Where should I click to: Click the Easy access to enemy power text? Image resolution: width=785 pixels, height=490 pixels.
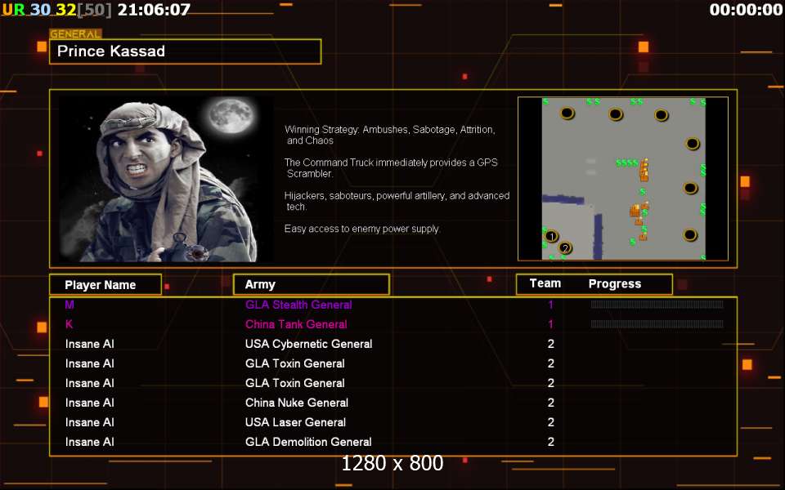point(362,229)
